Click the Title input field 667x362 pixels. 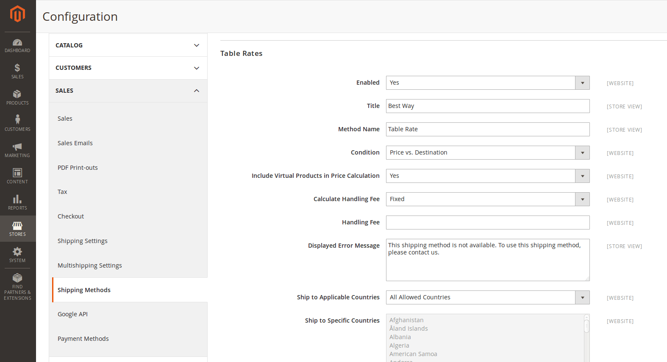[x=488, y=106]
